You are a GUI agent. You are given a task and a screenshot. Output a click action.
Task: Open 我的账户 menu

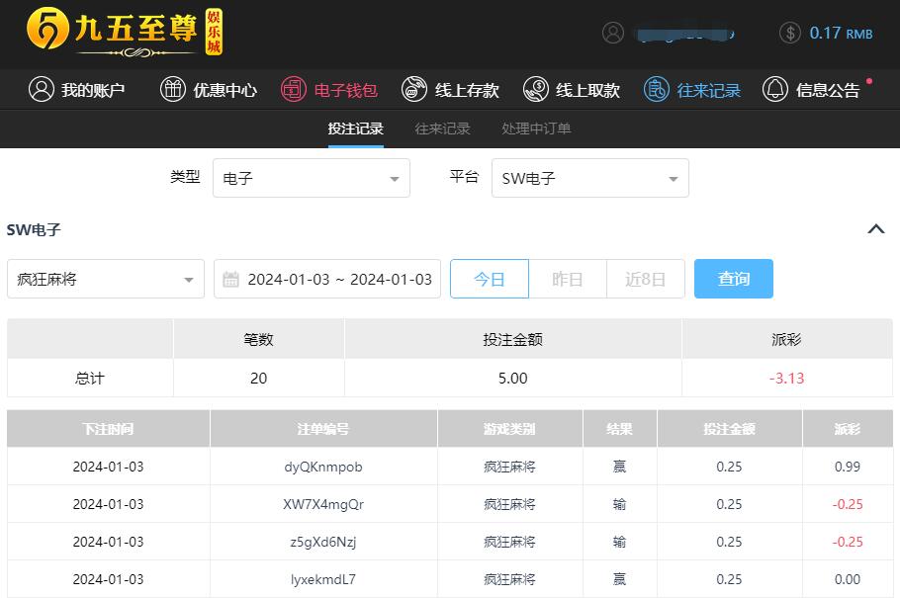click(77, 90)
